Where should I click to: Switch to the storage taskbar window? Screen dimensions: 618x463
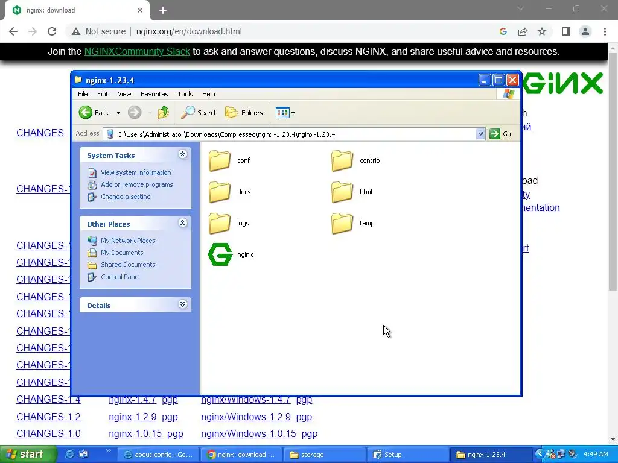click(325, 455)
